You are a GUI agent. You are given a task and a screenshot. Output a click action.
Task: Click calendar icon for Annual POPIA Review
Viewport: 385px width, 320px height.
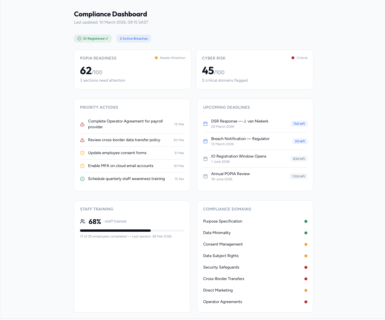tap(205, 176)
